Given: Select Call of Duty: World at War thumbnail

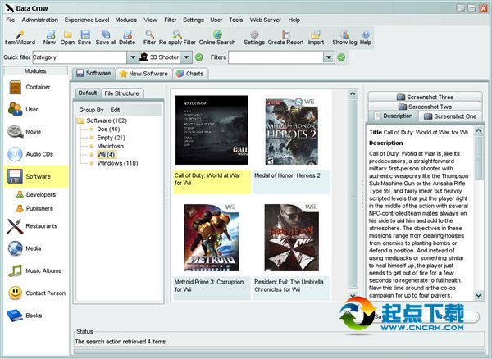Looking at the screenshot, I should click(x=212, y=130).
